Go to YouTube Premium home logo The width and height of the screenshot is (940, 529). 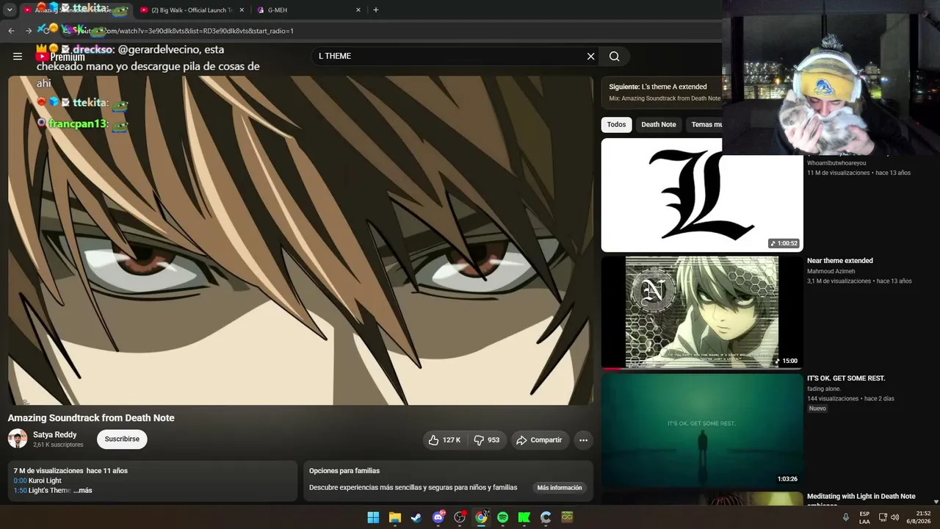[x=60, y=57]
